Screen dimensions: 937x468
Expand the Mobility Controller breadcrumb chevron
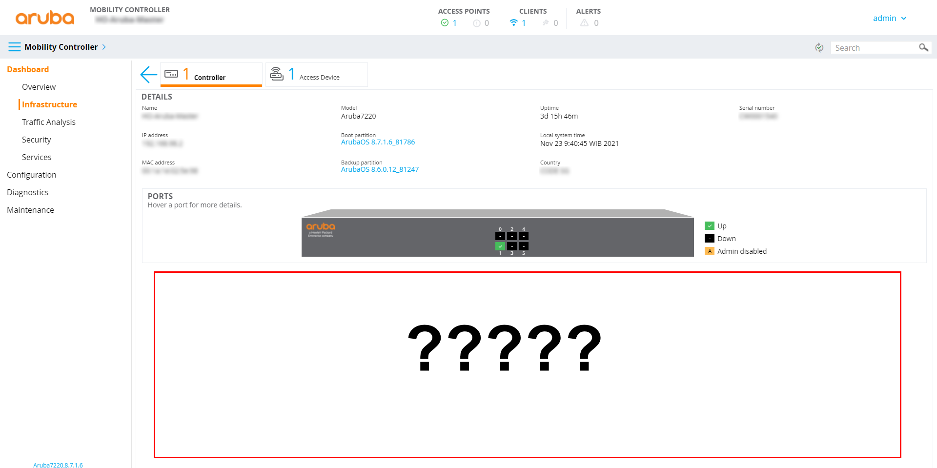tap(104, 47)
